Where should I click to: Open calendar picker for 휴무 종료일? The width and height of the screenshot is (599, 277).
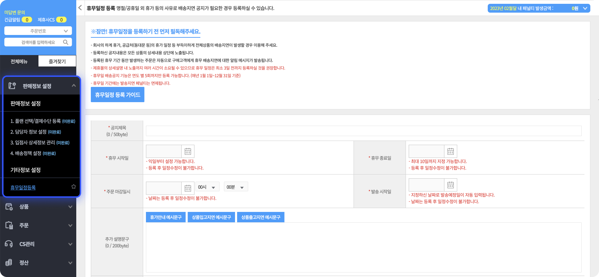[450, 151]
